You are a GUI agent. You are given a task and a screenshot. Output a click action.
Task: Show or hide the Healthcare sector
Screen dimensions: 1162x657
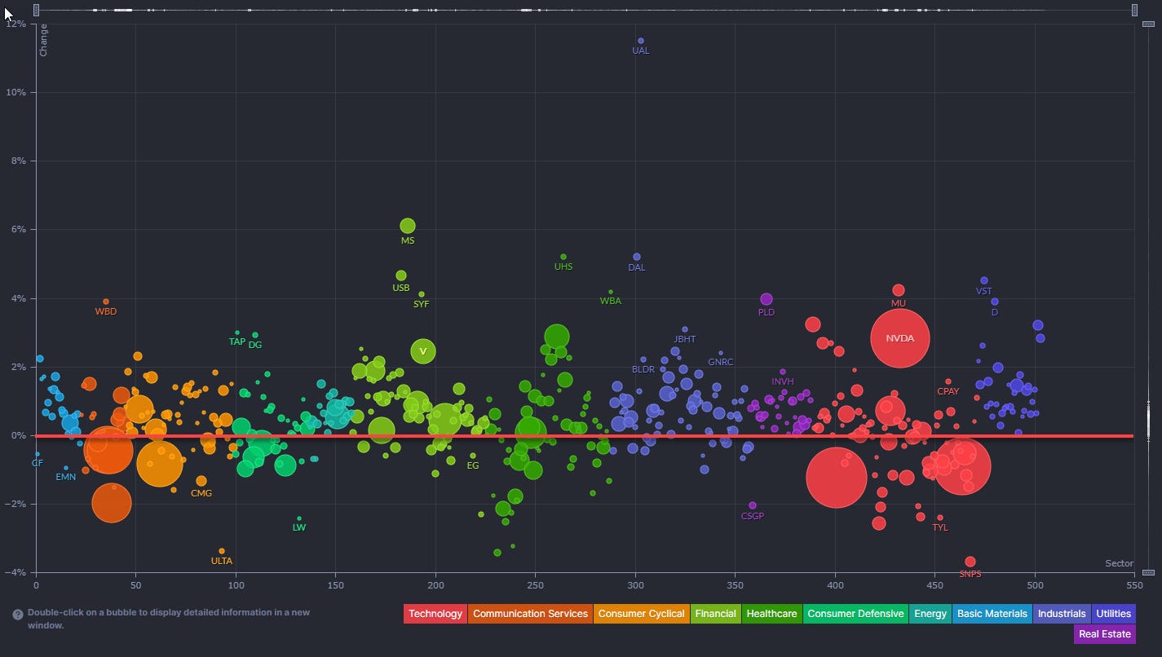point(771,614)
